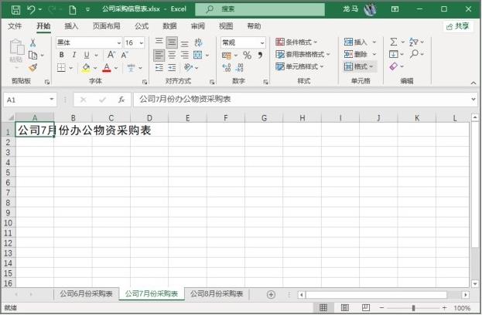Open the 条件格式 dropdown
482x315 pixels.
click(x=302, y=42)
